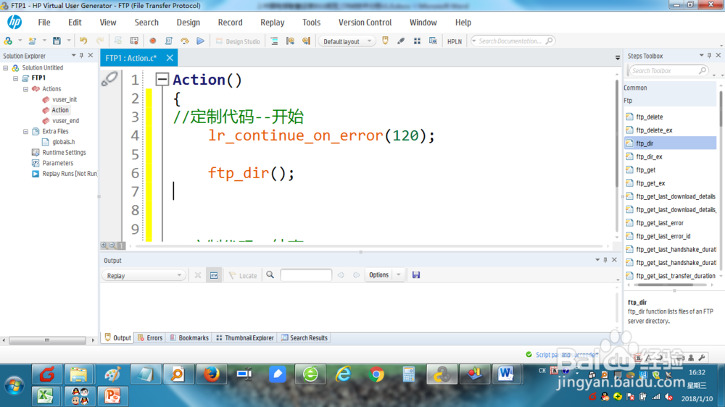
Task: Open the Tools menu
Action: tap(311, 22)
